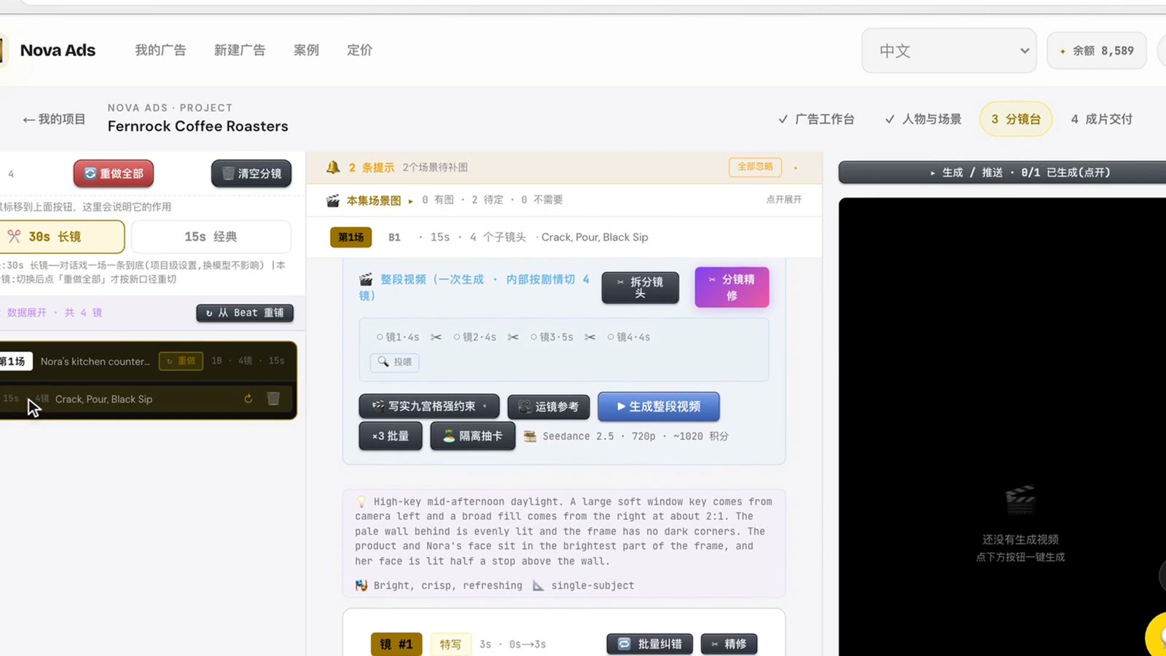Select the 镜2·4s radio option
This screenshot has width=1166, height=656.
475,337
